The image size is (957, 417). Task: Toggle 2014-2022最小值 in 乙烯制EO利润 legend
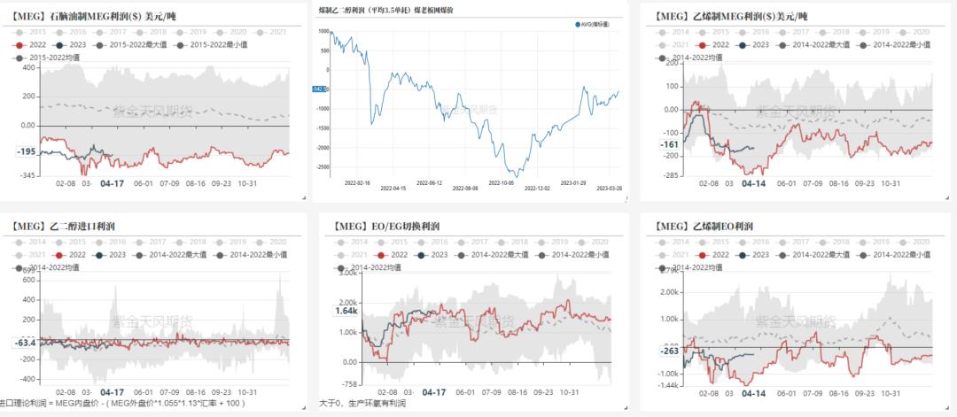click(x=864, y=254)
